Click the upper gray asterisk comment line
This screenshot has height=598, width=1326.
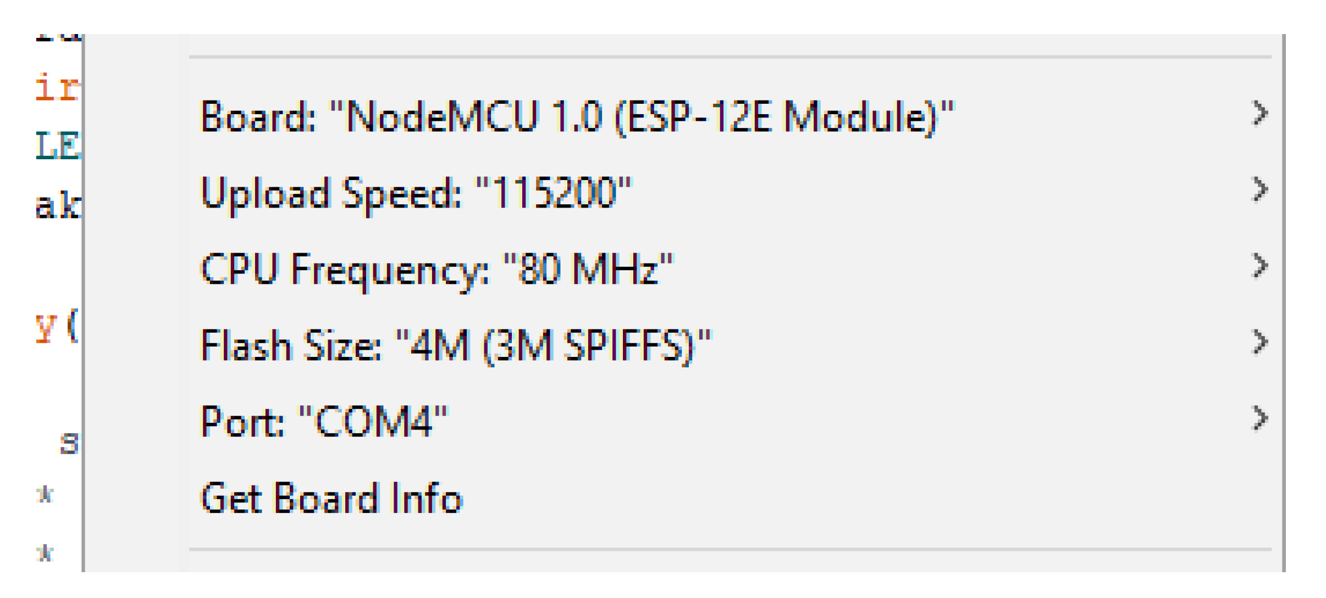(45, 494)
